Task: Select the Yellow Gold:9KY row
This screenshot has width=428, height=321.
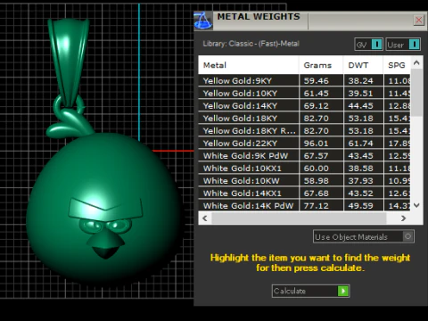Action: click(304, 81)
